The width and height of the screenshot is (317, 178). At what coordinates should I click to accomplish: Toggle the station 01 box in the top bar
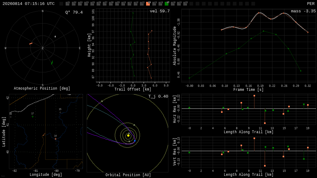coord(67,3)
